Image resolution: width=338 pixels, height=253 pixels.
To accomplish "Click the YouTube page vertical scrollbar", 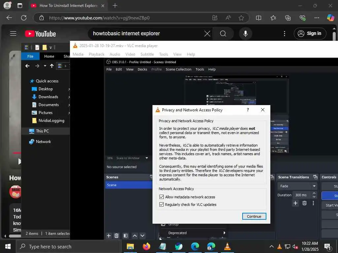I will pyautogui.click(x=334, y=36).
